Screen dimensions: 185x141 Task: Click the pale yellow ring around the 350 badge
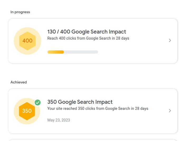17,119
